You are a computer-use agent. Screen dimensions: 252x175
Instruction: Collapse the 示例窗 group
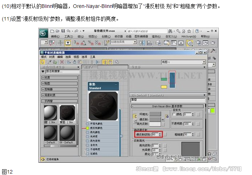[x=60, y=101]
